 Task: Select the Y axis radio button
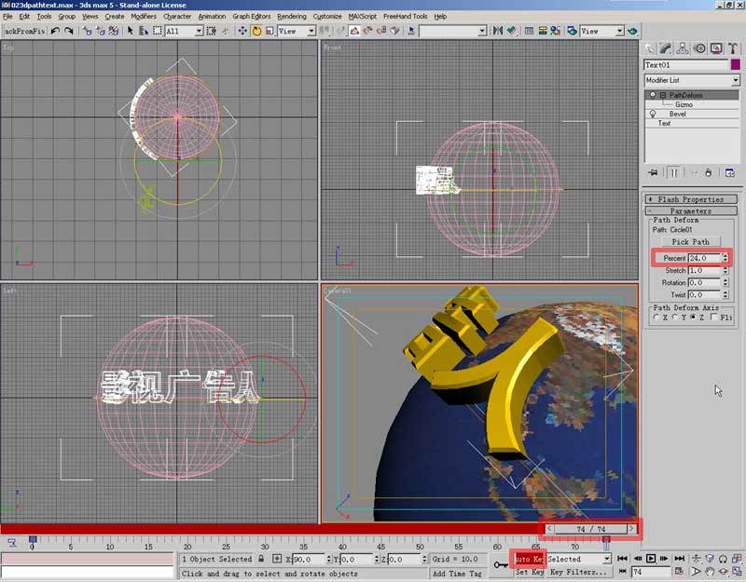tap(674, 318)
